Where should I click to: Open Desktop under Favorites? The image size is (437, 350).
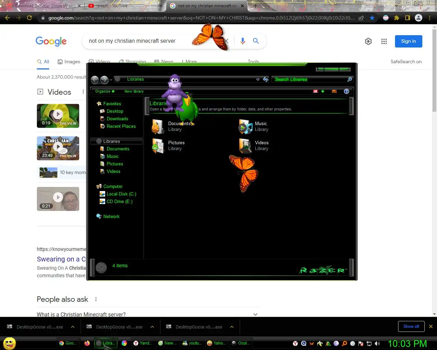point(115,111)
